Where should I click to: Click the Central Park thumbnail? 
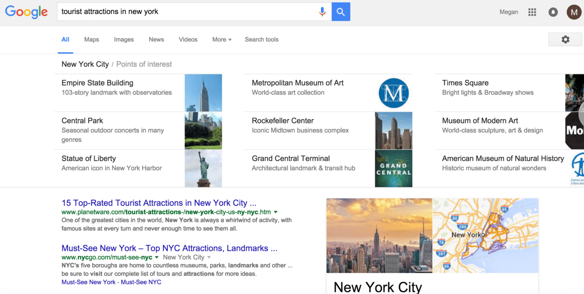[203, 131]
